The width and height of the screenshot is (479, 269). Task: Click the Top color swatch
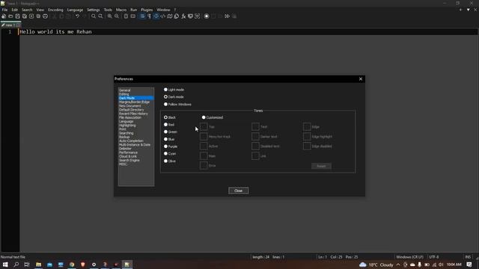[x=204, y=126]
